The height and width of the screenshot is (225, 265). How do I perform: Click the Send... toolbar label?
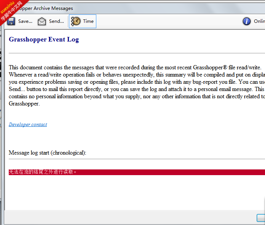tap(56, 21)
